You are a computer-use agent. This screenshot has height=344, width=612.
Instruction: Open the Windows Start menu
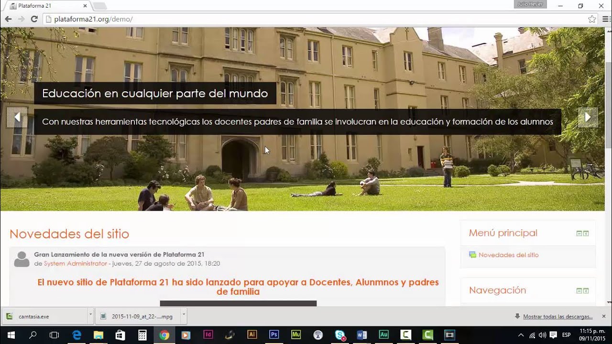11,335
